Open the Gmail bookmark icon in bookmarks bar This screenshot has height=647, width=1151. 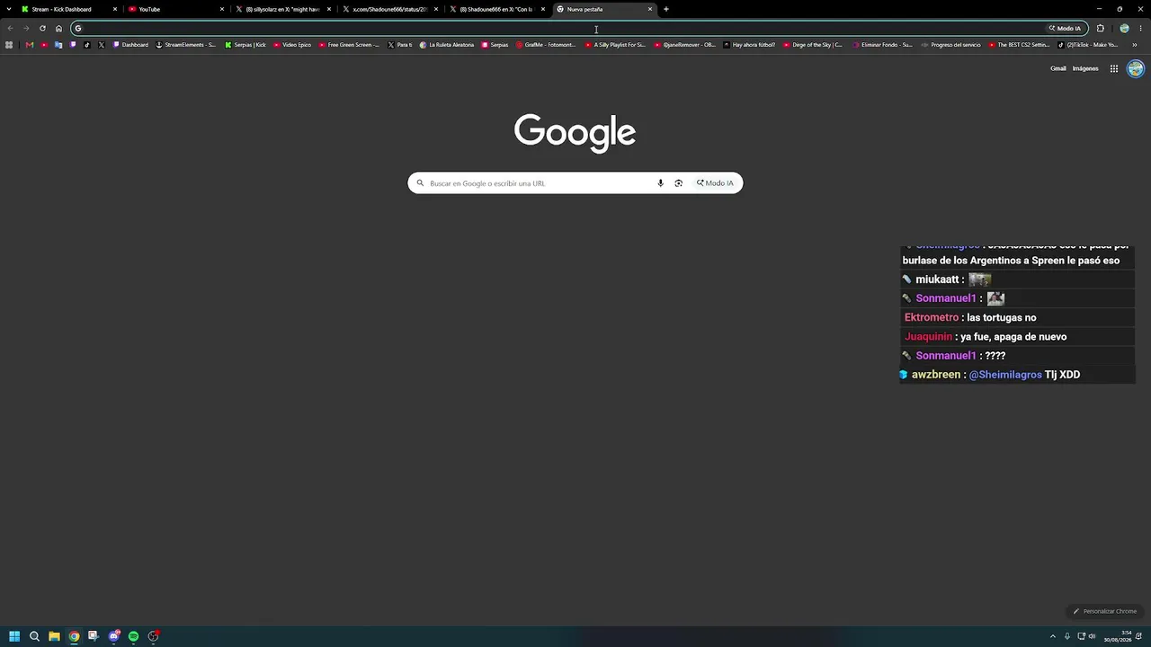[30, 45]
